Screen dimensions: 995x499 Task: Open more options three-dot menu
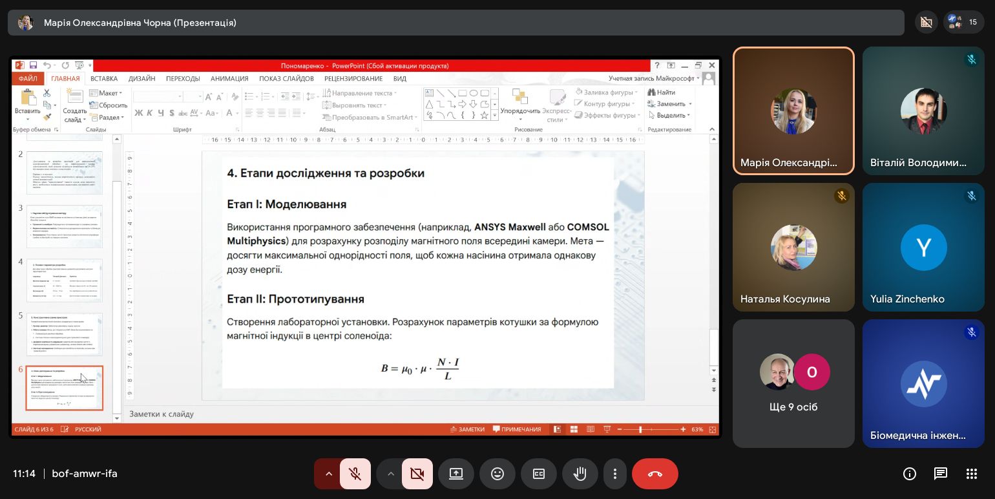tap(616, 474)
